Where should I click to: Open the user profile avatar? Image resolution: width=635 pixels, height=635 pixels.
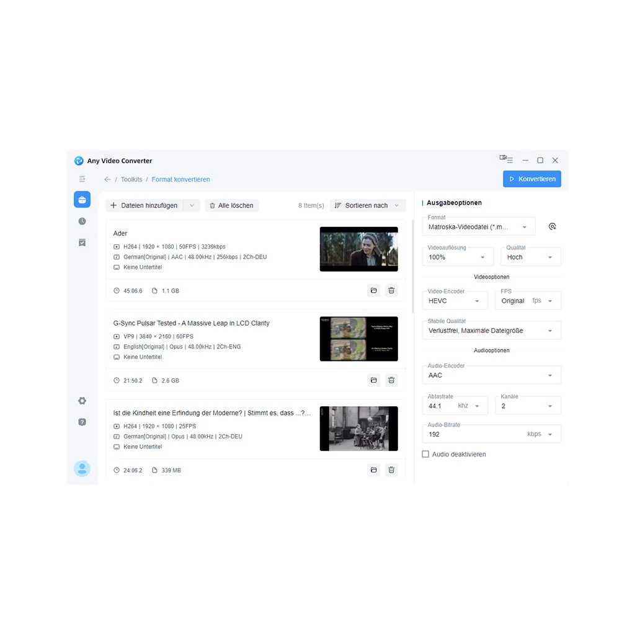[x=82, y=468]
